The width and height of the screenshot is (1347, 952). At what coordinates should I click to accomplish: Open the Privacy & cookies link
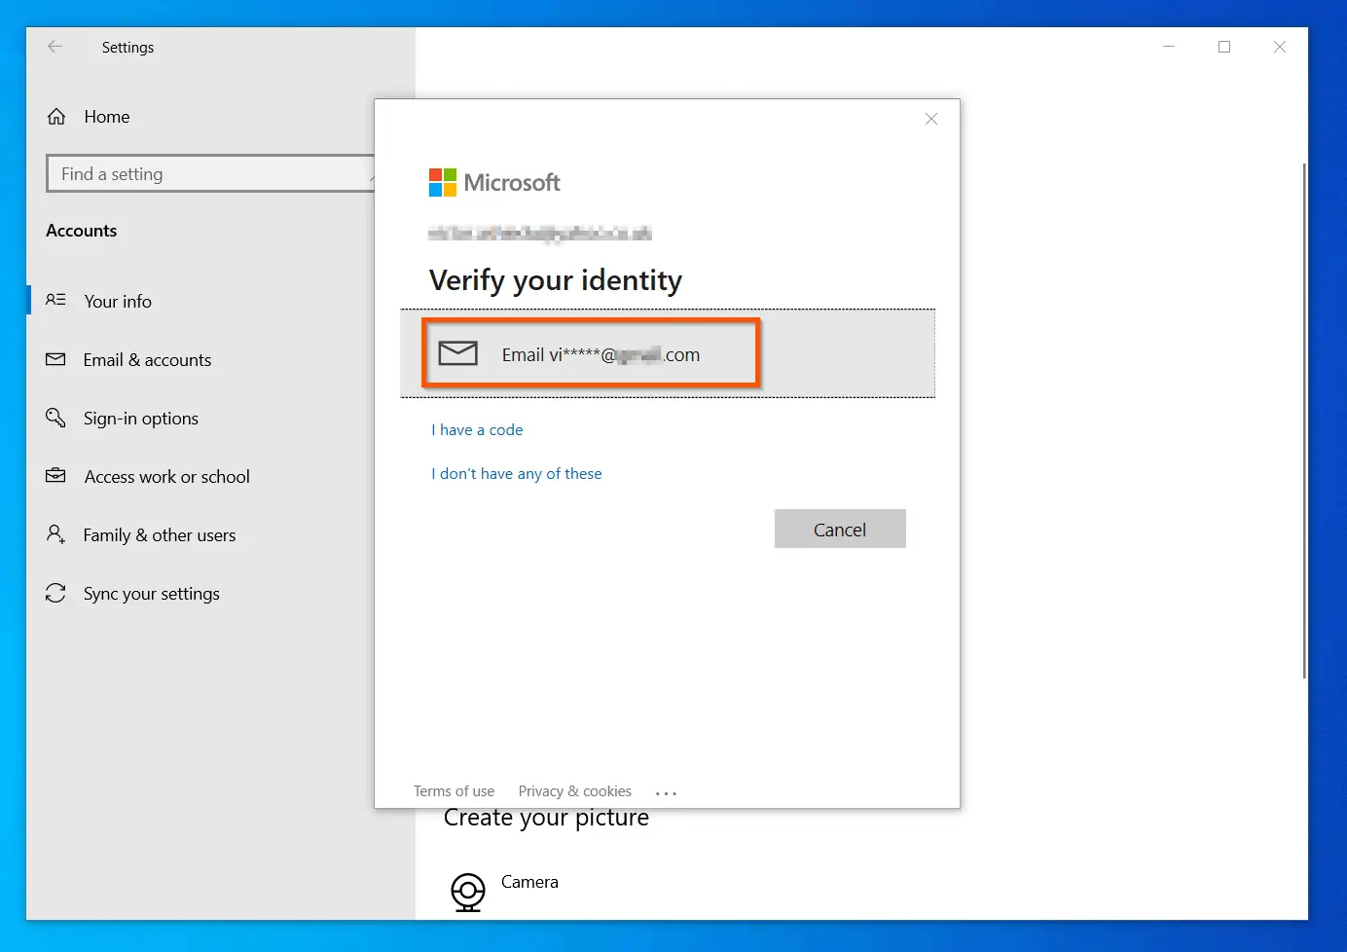[575, 791]
